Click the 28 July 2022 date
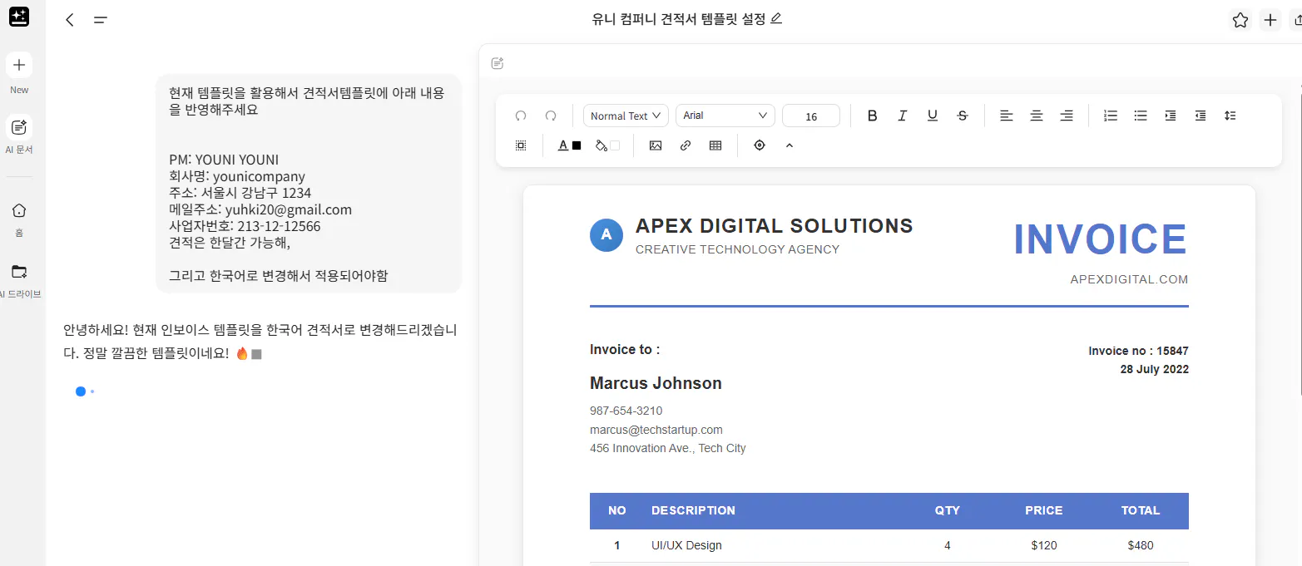 [1155, 369]
